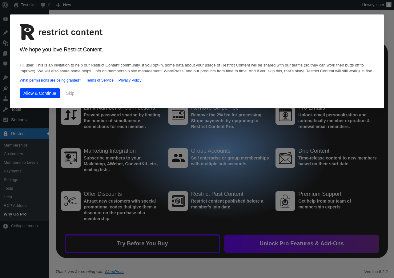Click the Try Before You Buy button
This screenshot has height=278, width=394.
click(143, 244)
